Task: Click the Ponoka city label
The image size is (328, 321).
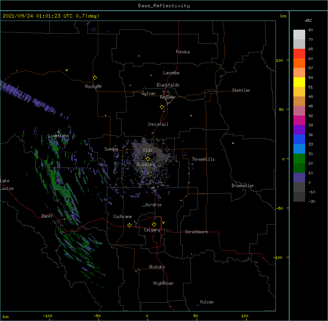Action: click(x=183, y=52)
